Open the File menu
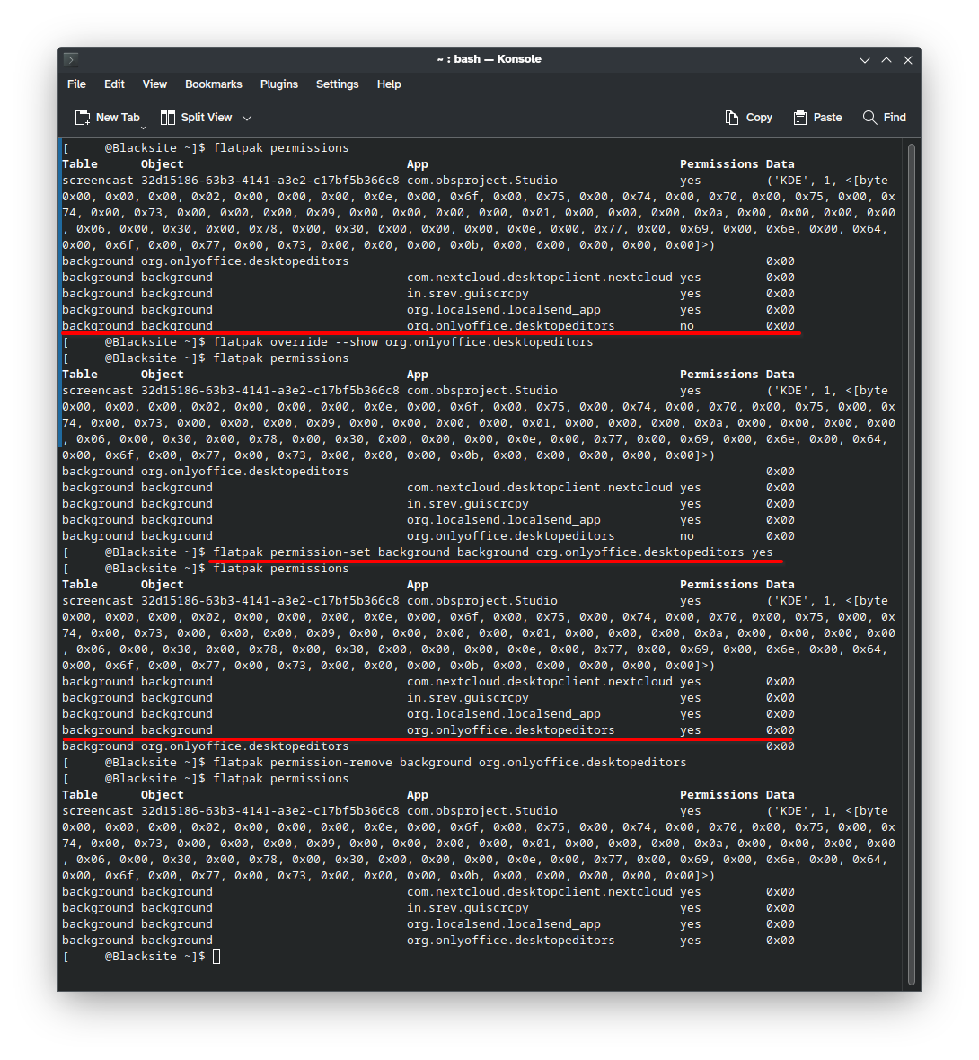Viewport: 979px width, 1060px height. [x=76, y=84]
